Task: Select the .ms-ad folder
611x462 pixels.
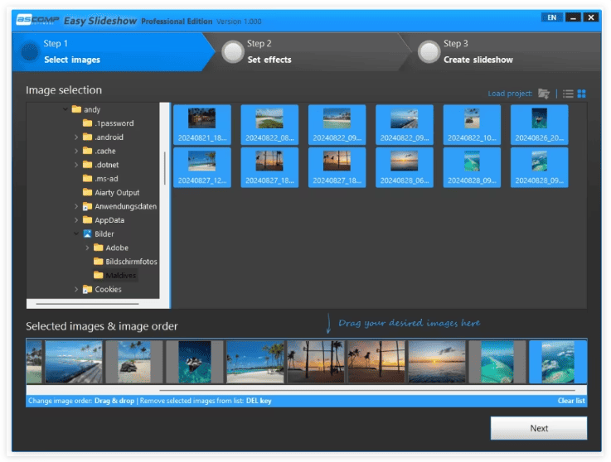Action: click(100, 179)
